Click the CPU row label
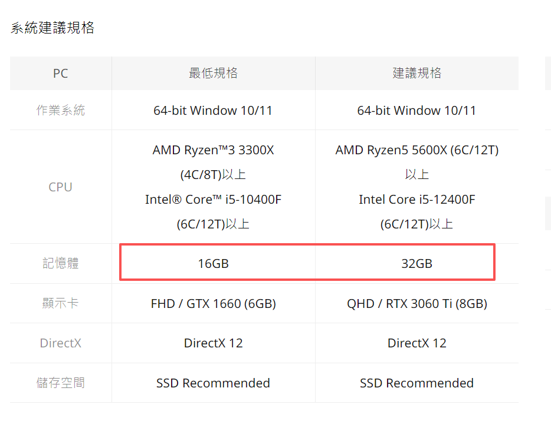Image resolution: width=551 pixels, height=441 pixels. 60,187
